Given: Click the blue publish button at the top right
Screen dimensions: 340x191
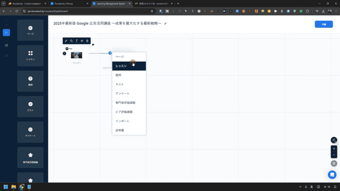Looking at the screenshot, I should coord(324,24).
